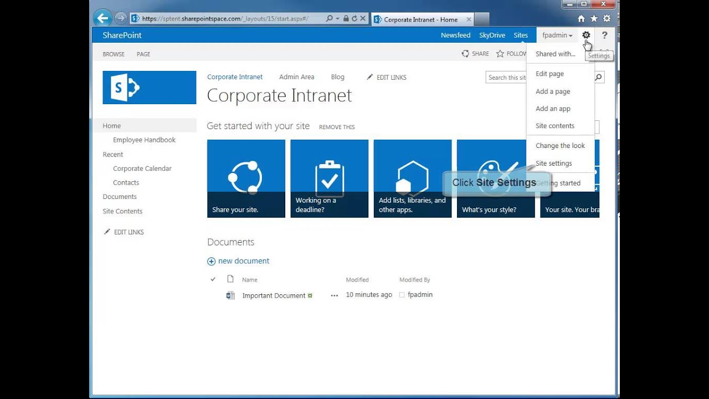Screen dimensions: 709x399
Task: Click the Share your site tile
Action: (x=246, y=178)
